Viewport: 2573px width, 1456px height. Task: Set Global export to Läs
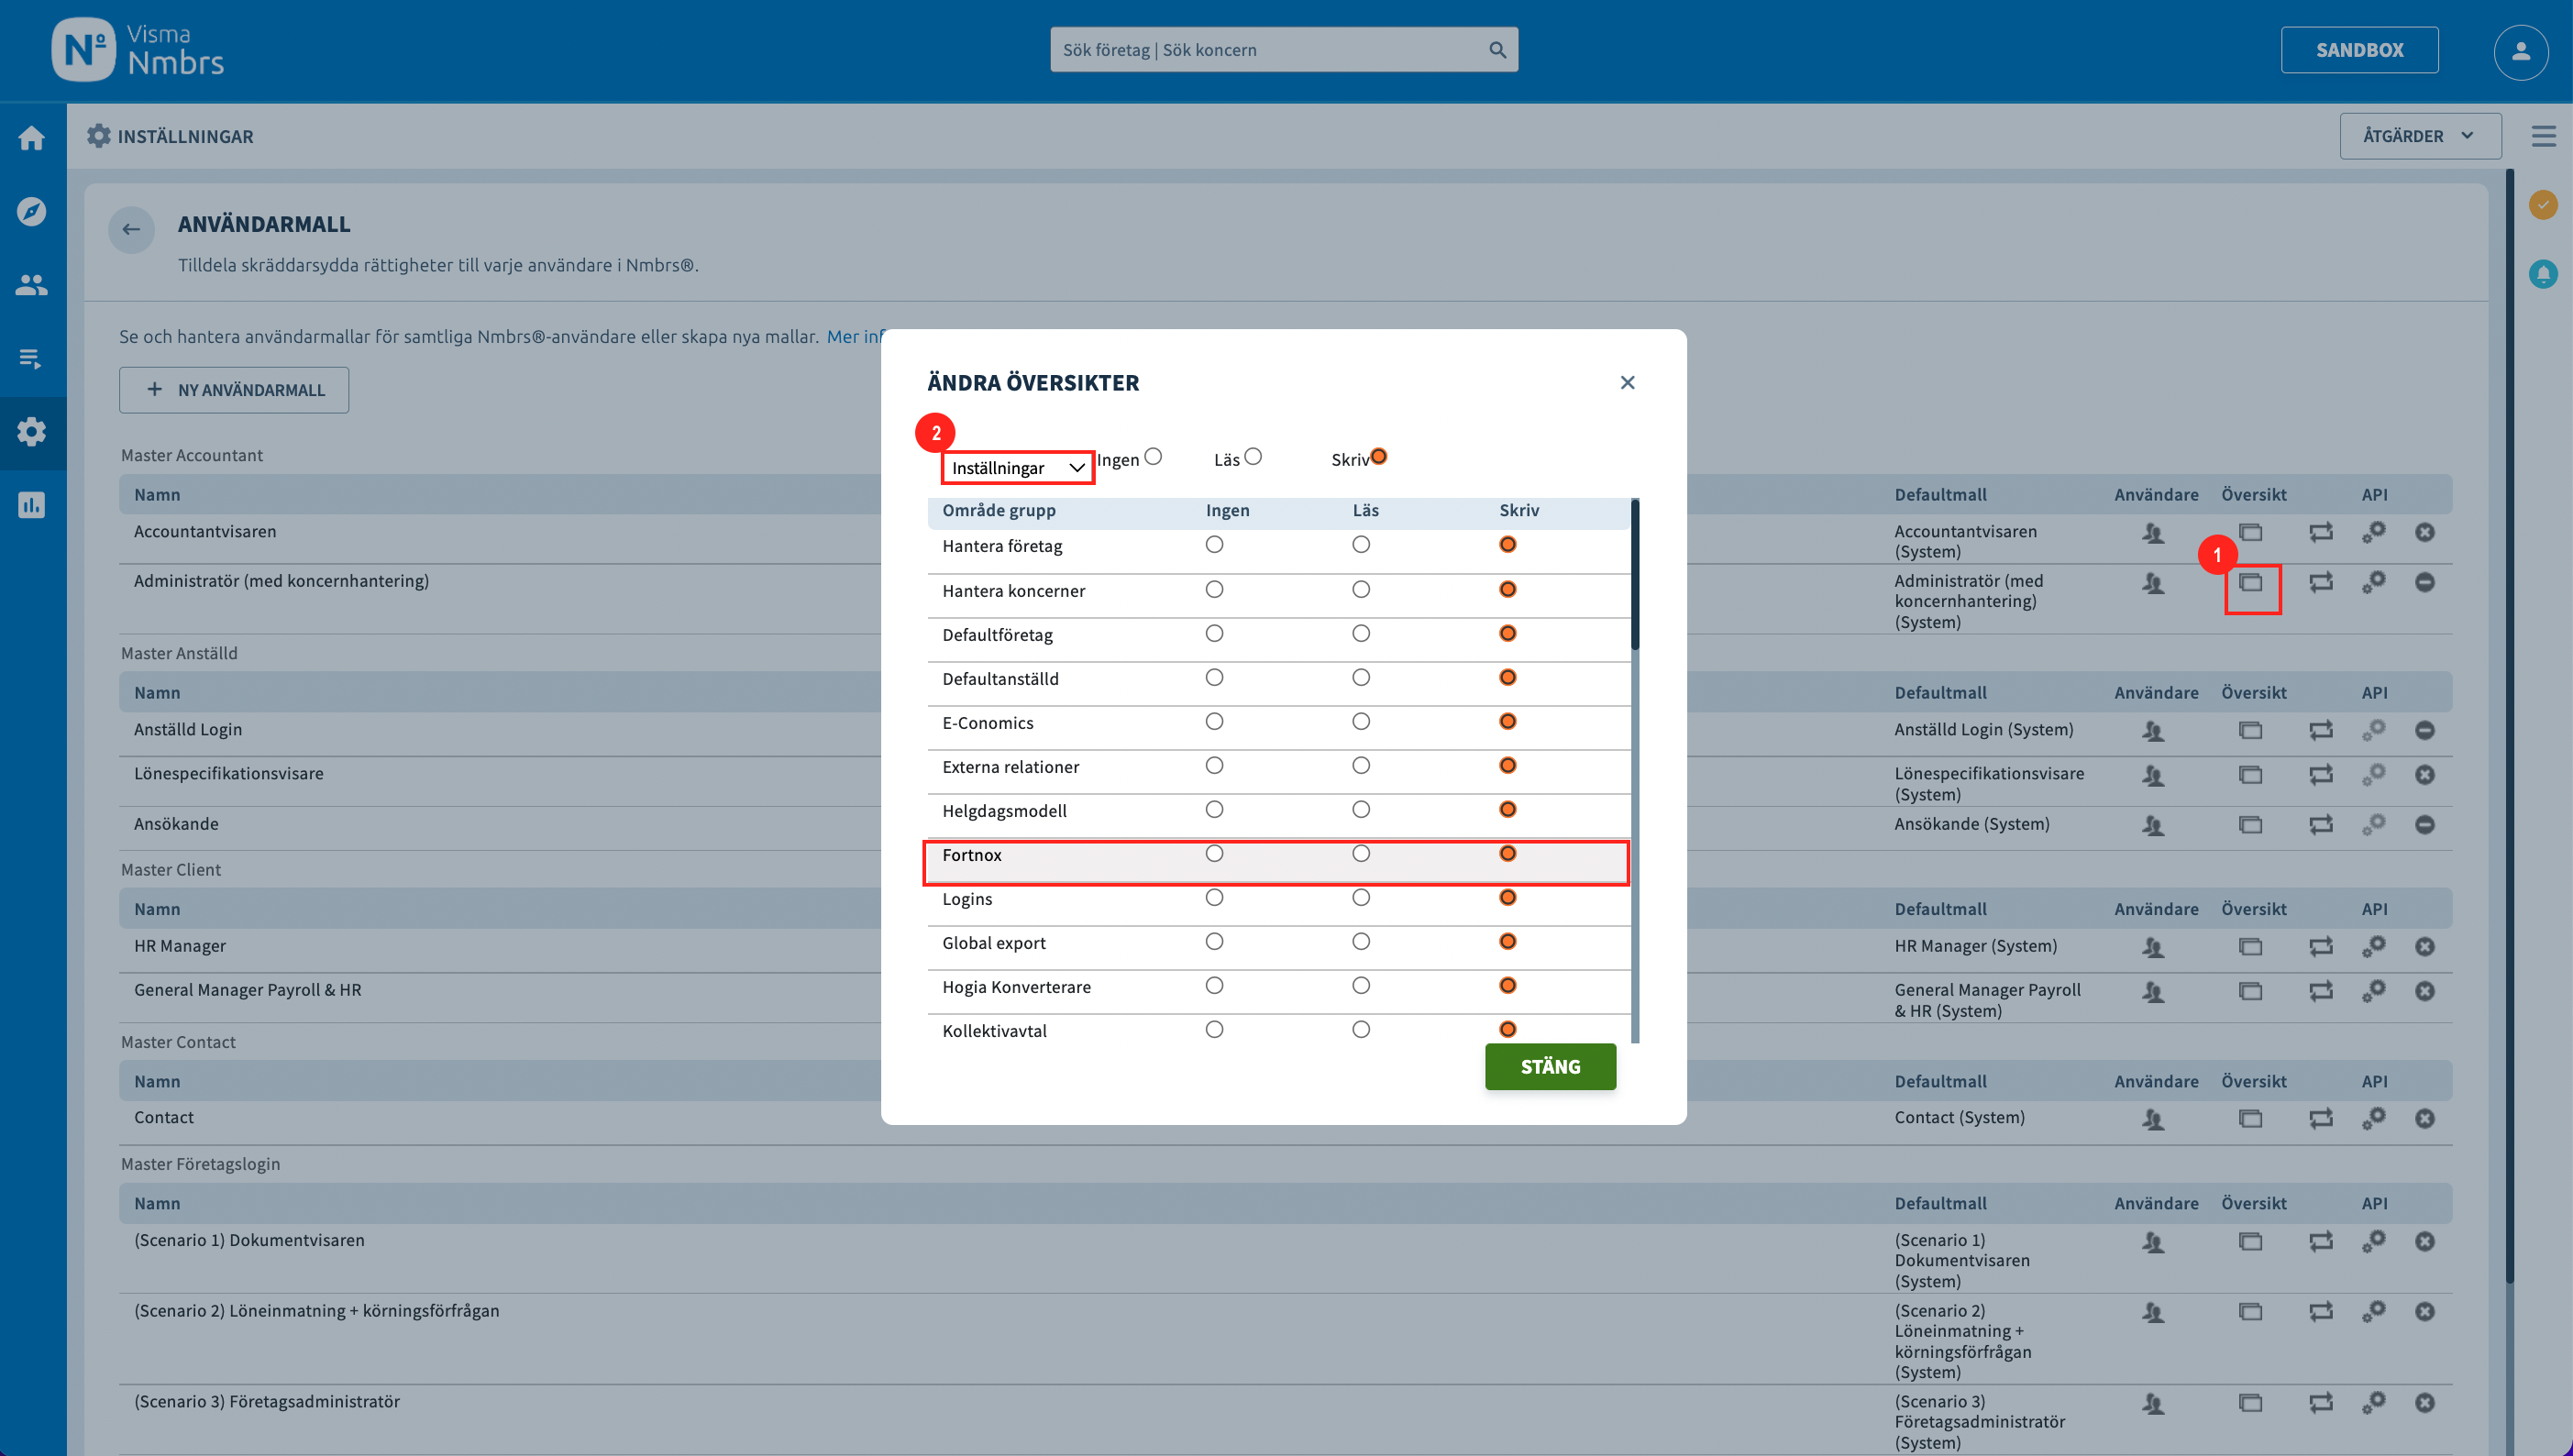point(1361,942)
